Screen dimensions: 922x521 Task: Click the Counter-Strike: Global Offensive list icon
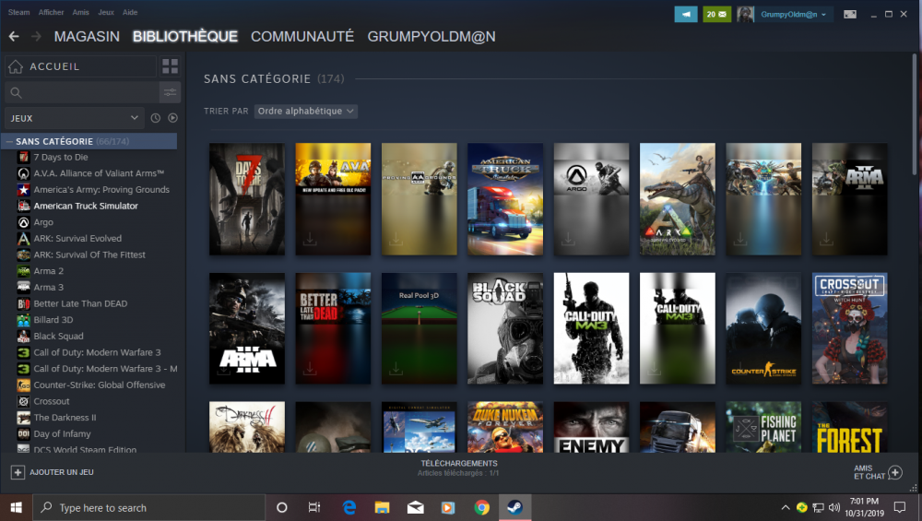[x=24, y=385]
